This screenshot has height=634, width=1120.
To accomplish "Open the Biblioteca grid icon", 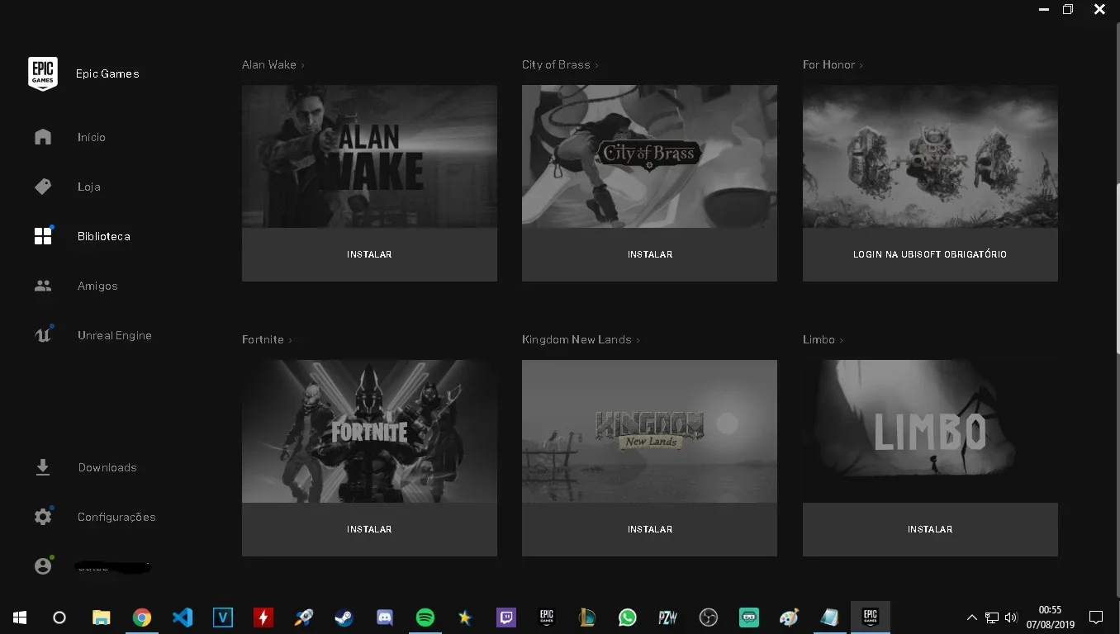I will point(43,236).
